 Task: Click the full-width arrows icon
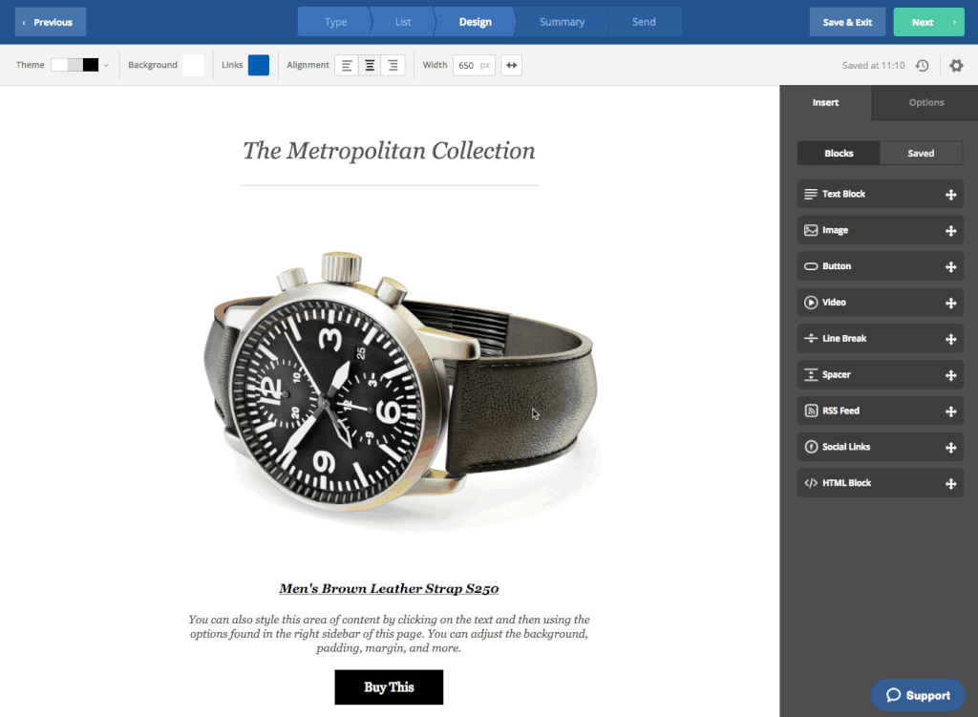tap(511, 65)
